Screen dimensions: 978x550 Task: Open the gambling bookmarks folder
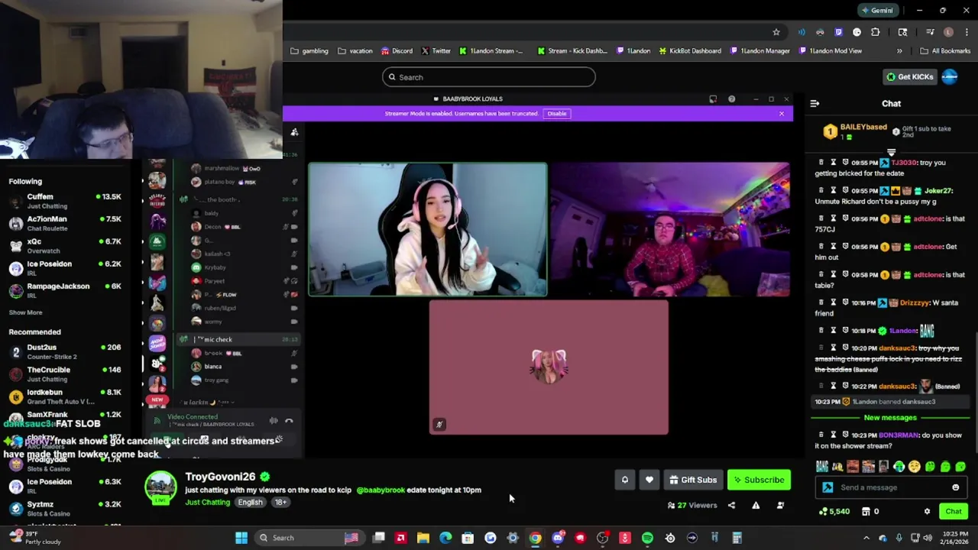309,50
